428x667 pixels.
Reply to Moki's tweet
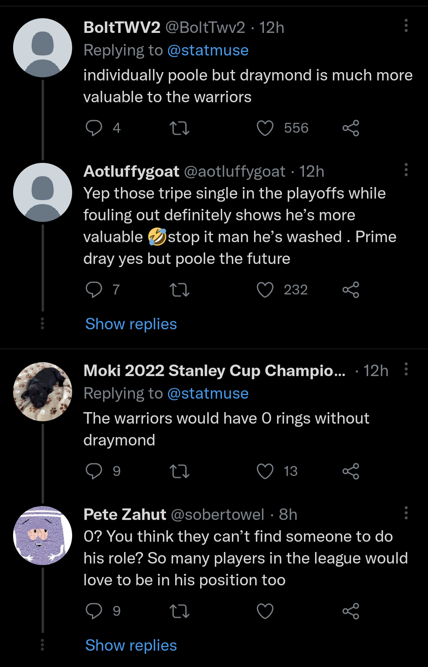94,471
